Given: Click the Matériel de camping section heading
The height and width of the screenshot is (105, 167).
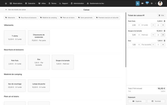Looking at the screenshot, I should tap(13, 74).
